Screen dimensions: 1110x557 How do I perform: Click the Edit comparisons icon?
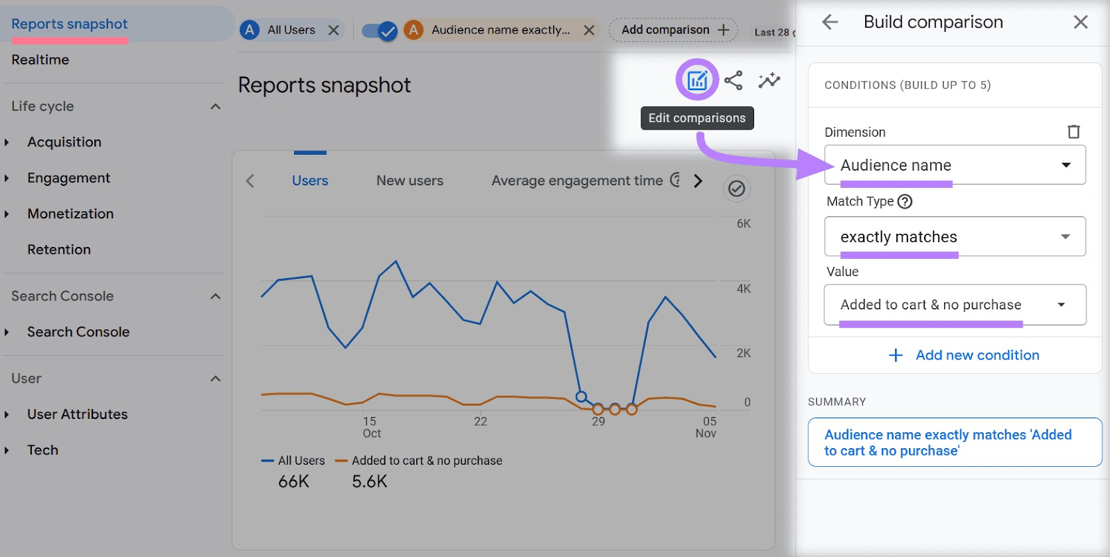[697, 80]
